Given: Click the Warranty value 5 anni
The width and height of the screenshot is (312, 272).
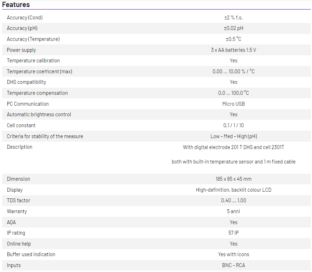Looking at the screenshot, I should point(233,211).
